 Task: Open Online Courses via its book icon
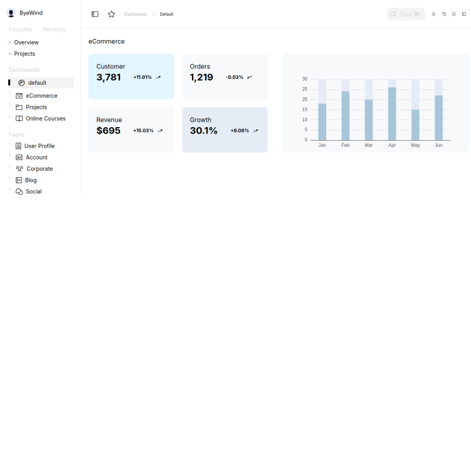coord(18,118)
